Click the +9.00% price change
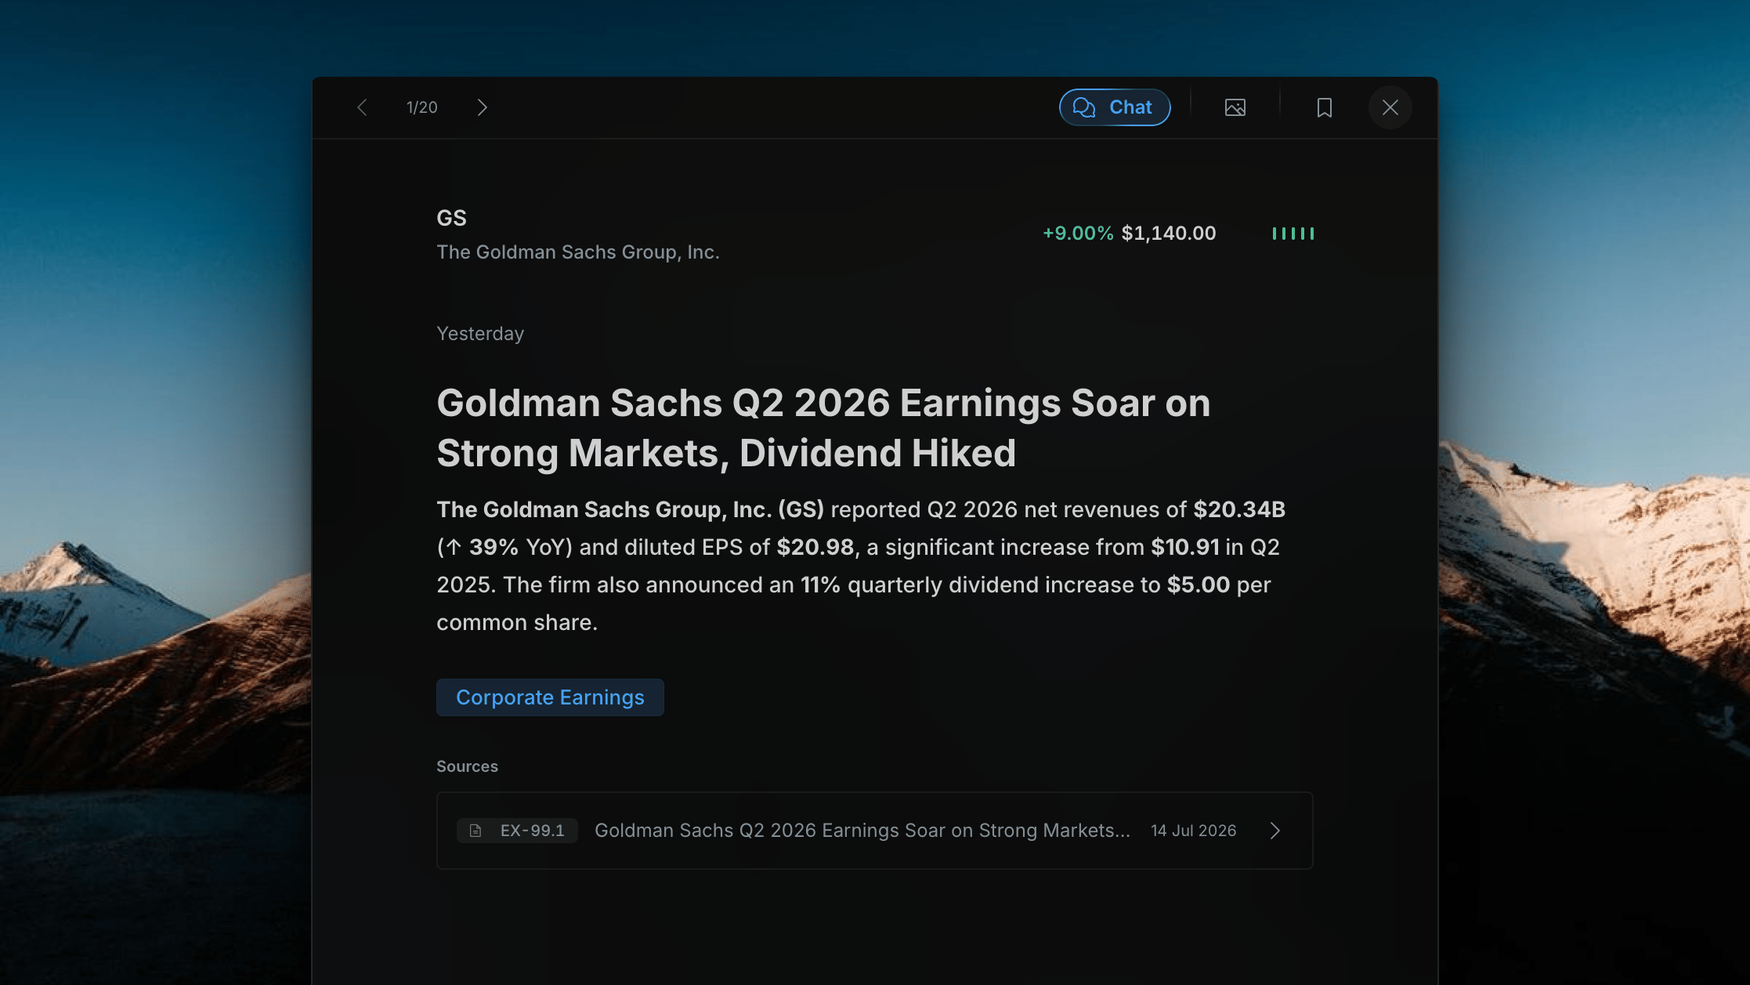The image size is (1750, 985). [1078, 234]
